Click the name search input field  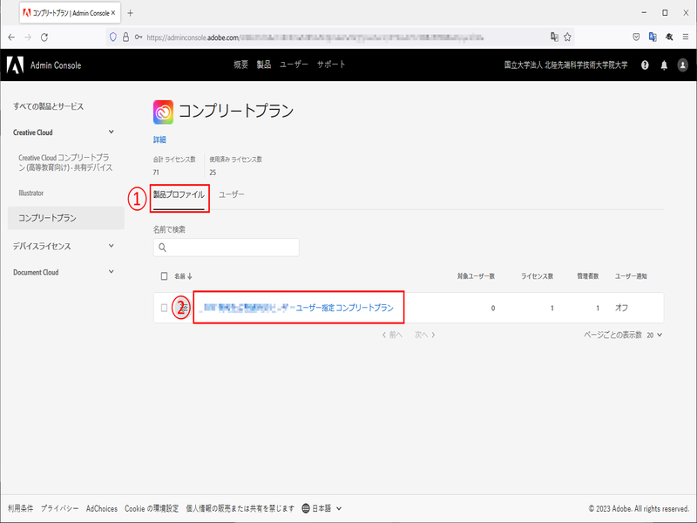[227, 248]
